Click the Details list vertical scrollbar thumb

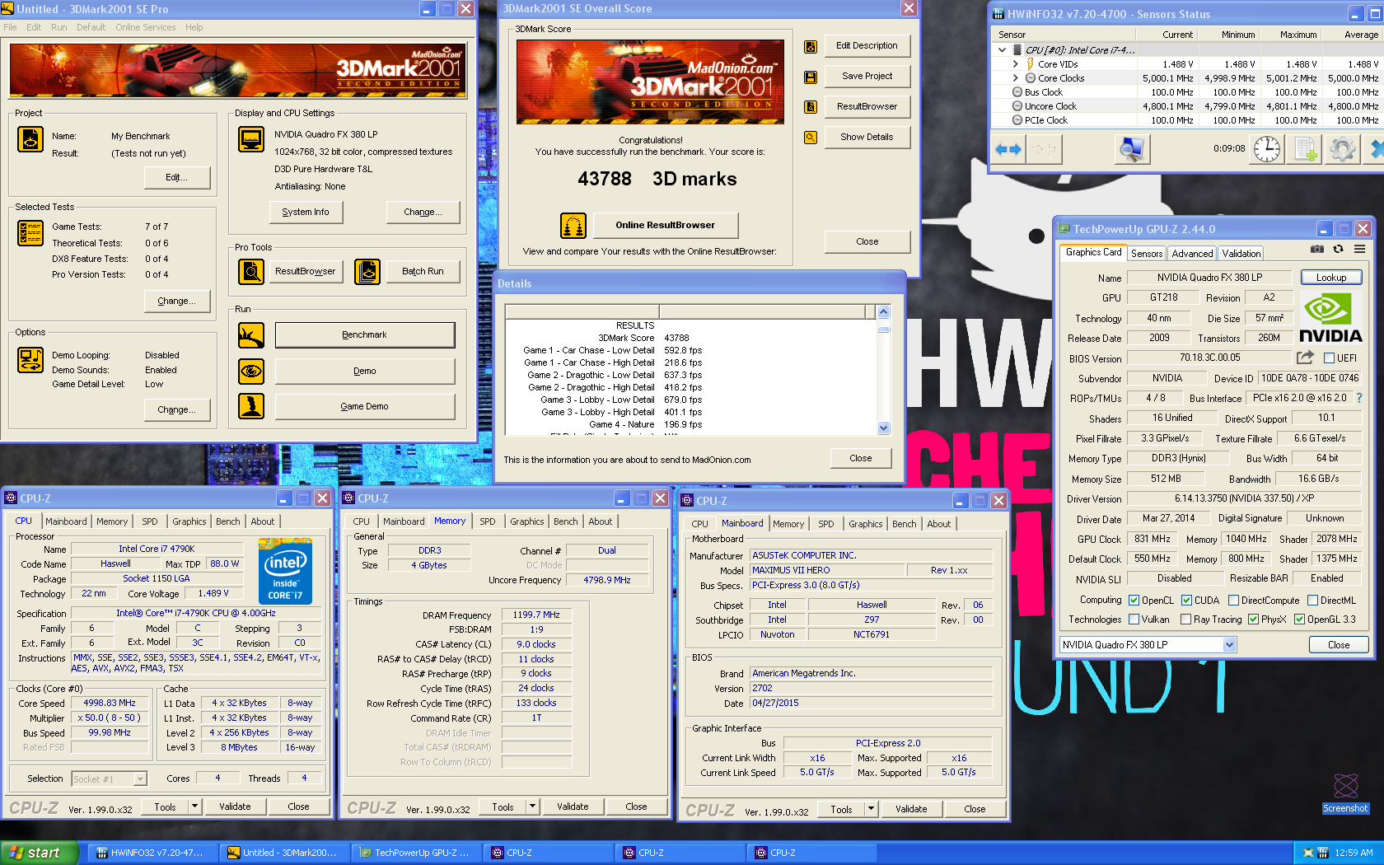tap(884, 328)
